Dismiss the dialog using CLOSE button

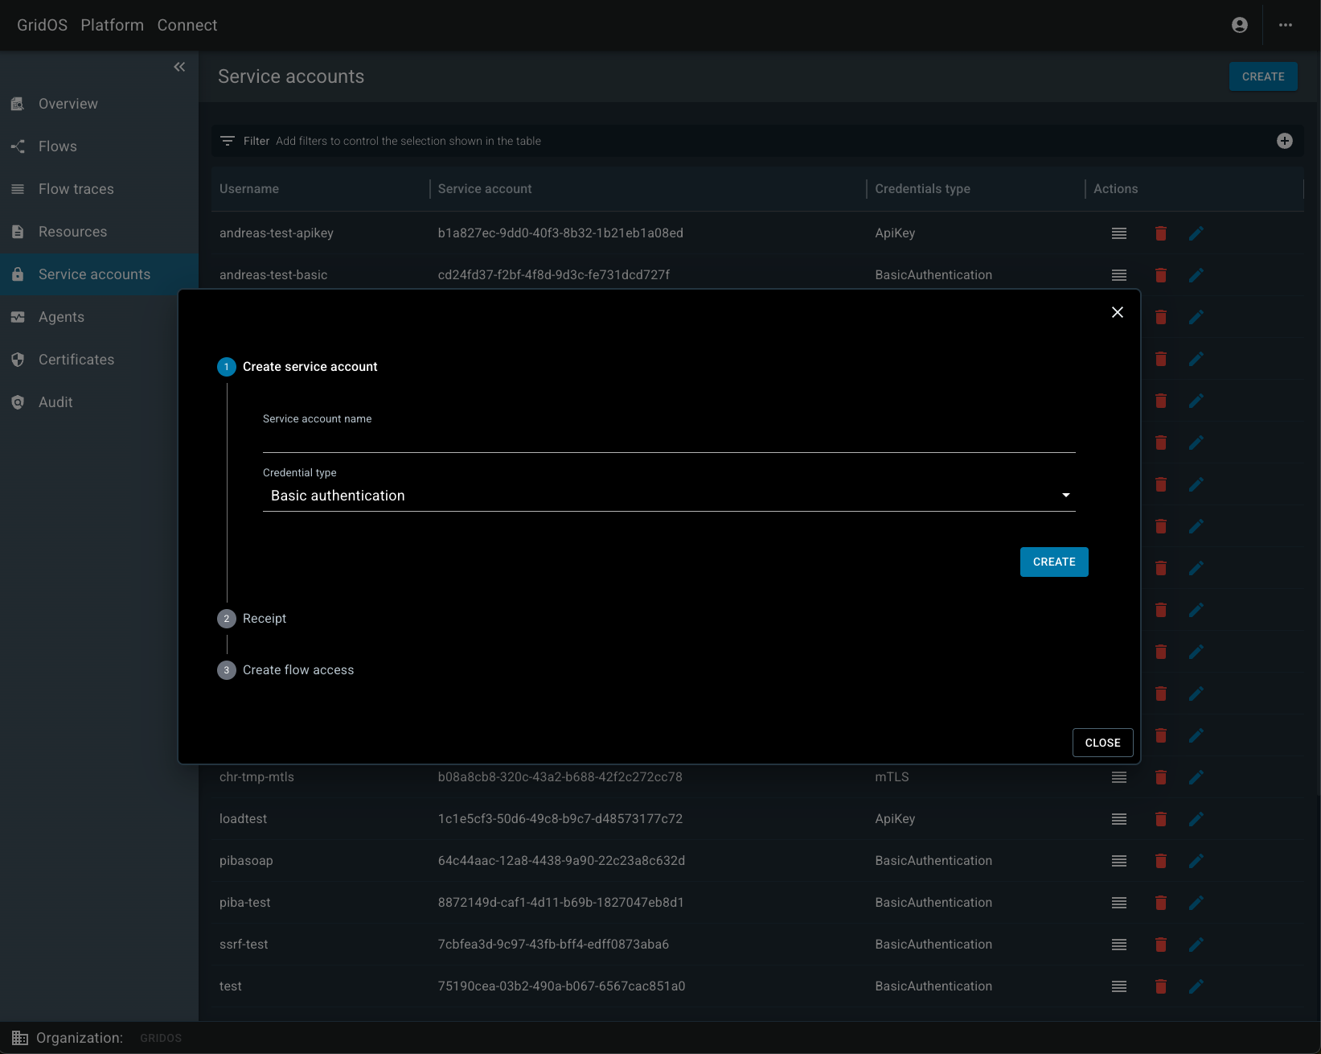pos(1102,743)
